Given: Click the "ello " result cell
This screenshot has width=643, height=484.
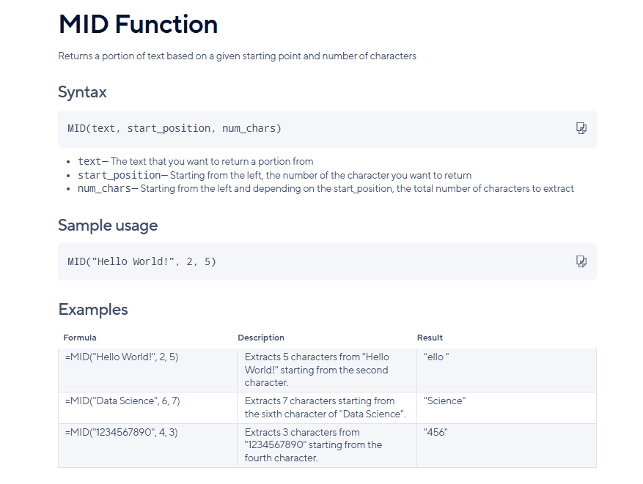Looking at the screenshot, I should pyautogui.click(x=507, y=371).
